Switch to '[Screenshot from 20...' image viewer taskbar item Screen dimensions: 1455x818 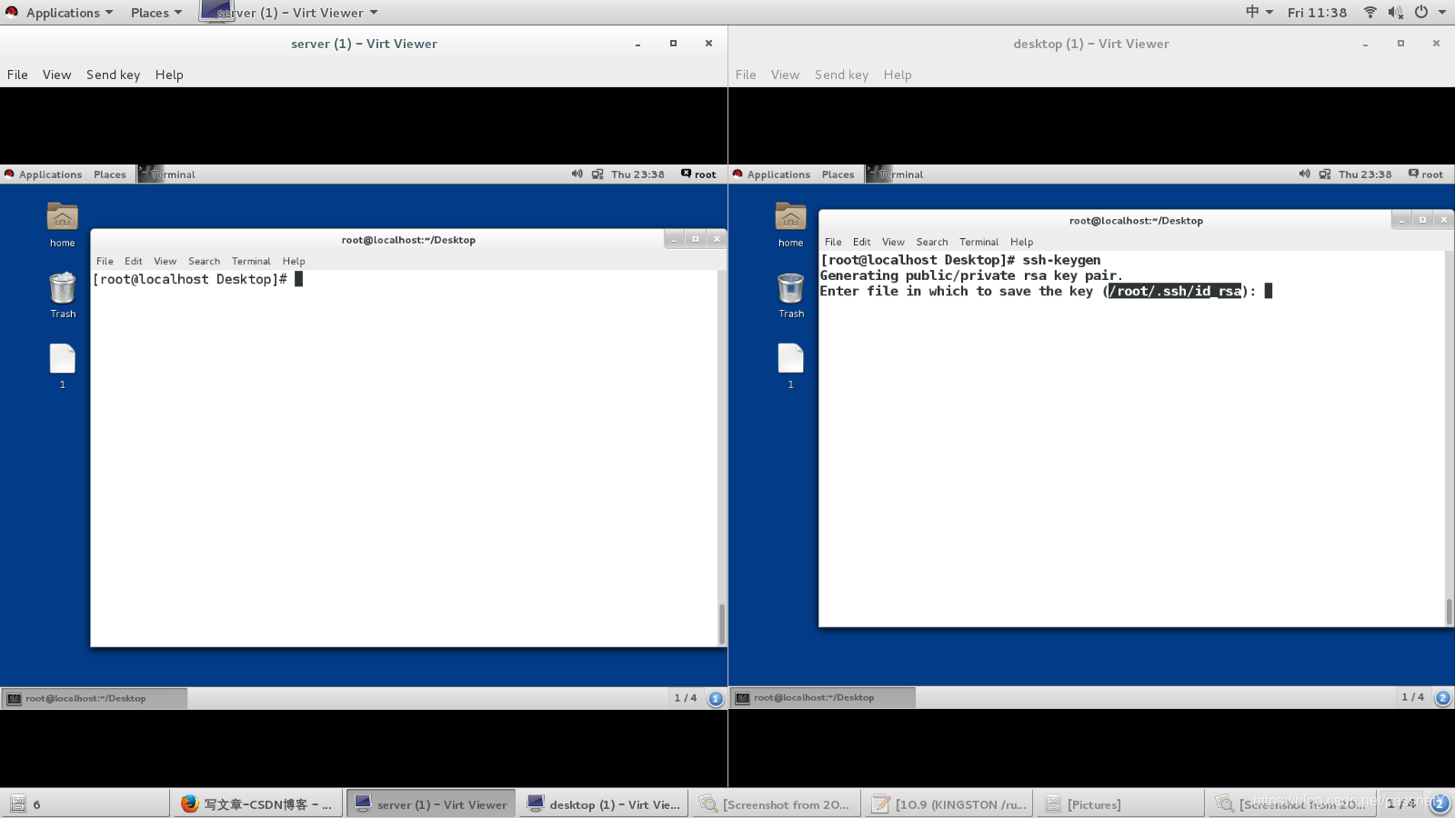tap(775, 804)
